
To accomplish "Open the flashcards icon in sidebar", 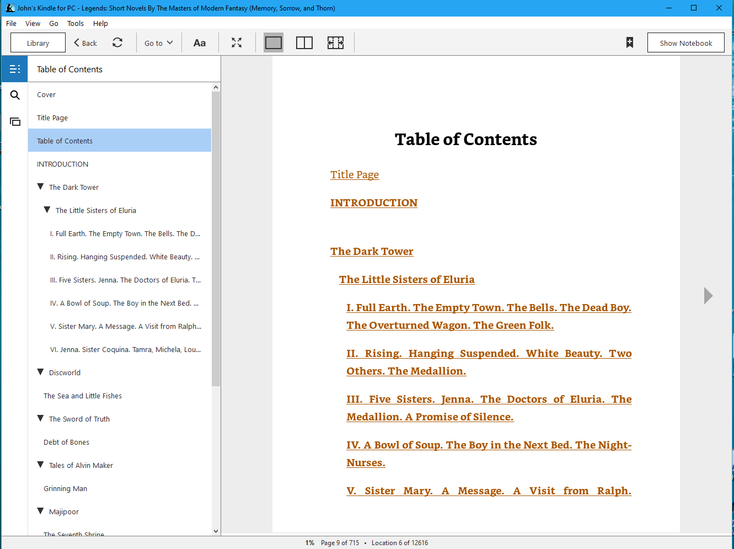I will (15, 121).
